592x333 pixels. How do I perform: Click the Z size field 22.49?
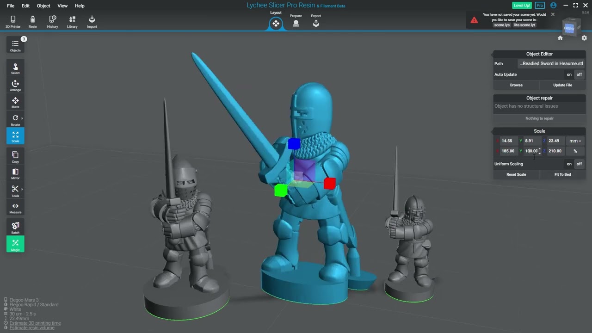pos(555,141)
